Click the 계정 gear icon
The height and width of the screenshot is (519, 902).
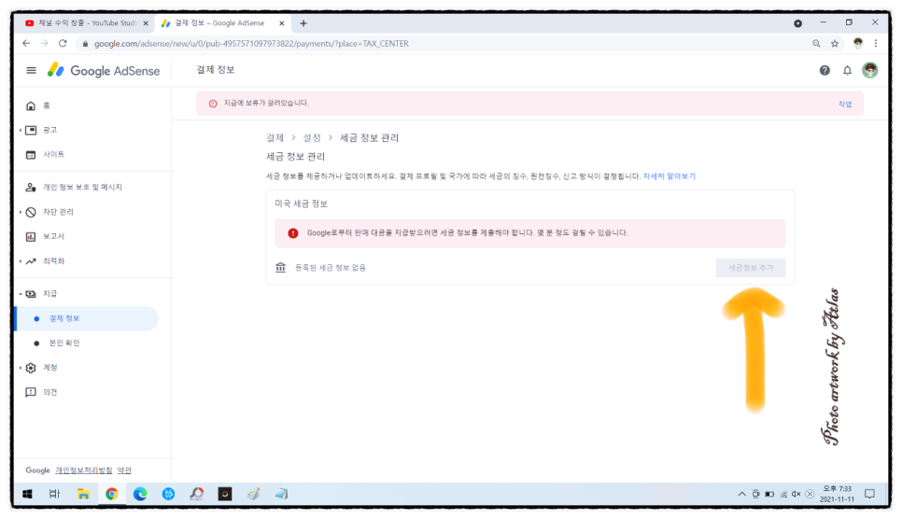point(31,368)
